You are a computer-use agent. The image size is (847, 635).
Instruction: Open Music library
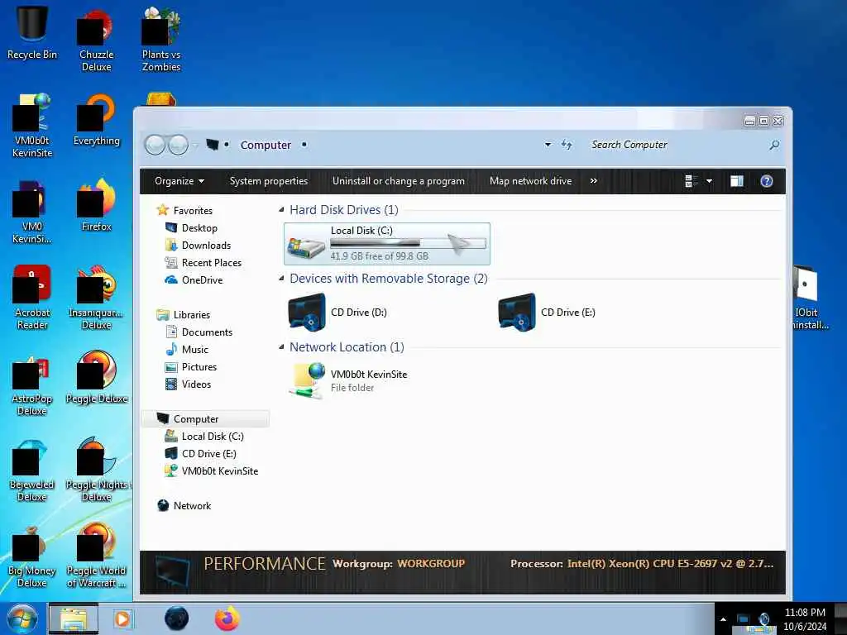187,350
